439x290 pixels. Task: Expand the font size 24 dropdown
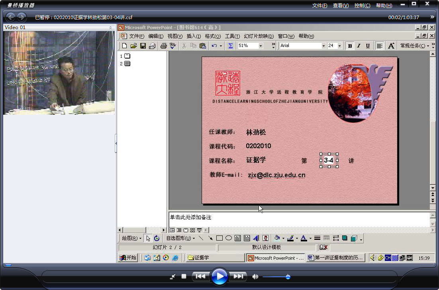[340, 46]
